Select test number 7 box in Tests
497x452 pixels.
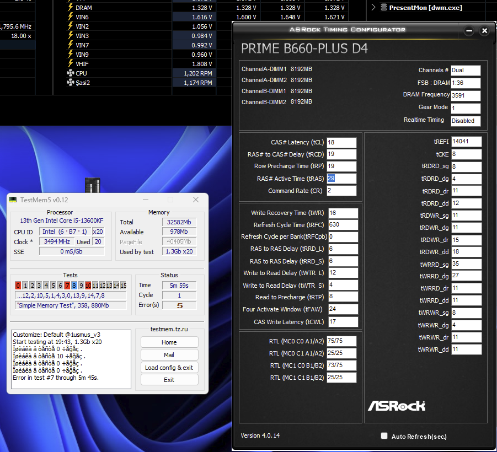pyautogui.click(x=67, y=285)
